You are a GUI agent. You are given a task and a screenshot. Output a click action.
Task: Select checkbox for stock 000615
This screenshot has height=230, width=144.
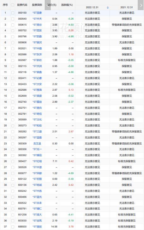(x=13, y=25)
